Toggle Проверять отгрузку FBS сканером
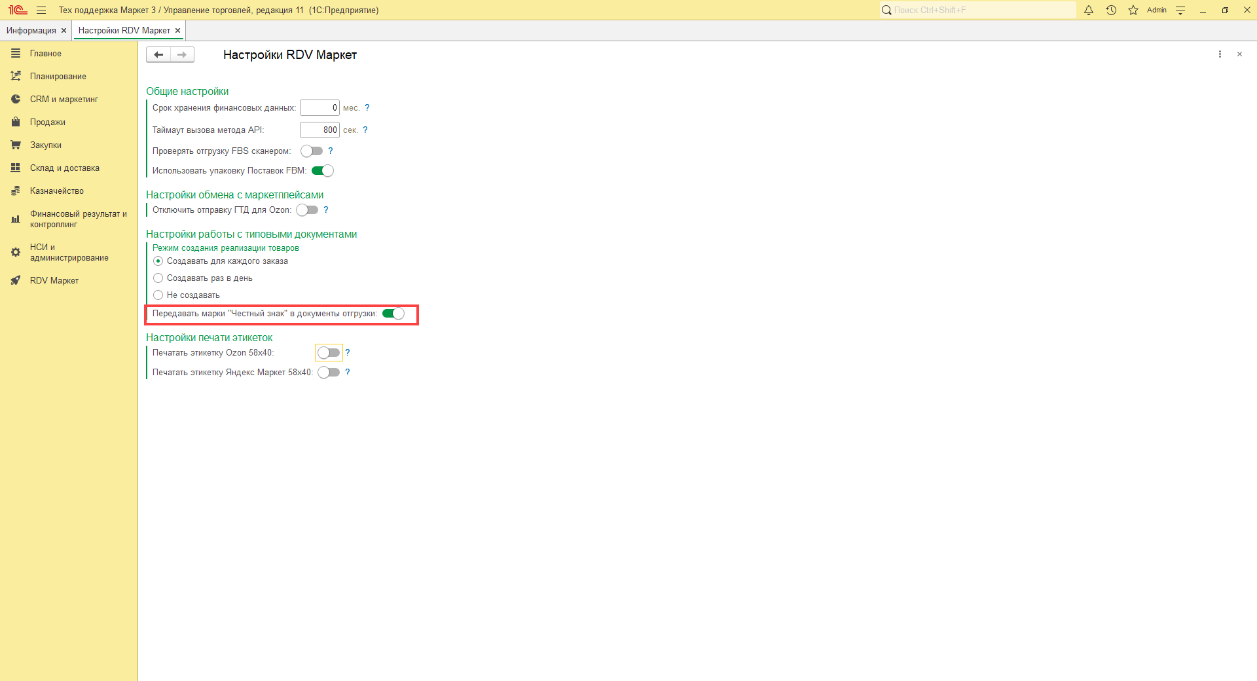 click(312, 151)
